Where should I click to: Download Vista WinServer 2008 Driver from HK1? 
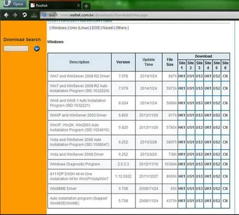[x=182, y=154]
